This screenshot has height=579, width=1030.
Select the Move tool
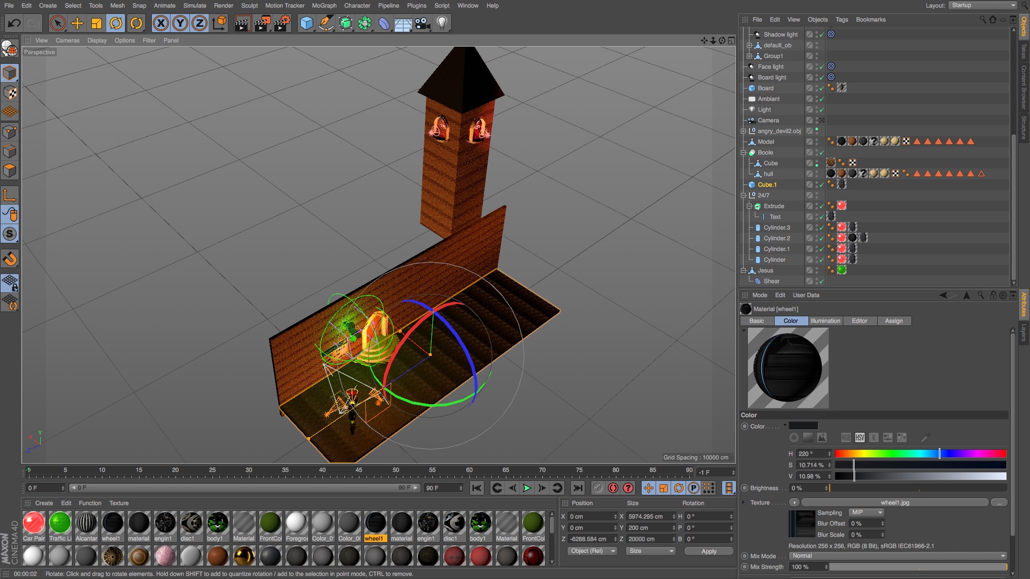pos(77,23)
